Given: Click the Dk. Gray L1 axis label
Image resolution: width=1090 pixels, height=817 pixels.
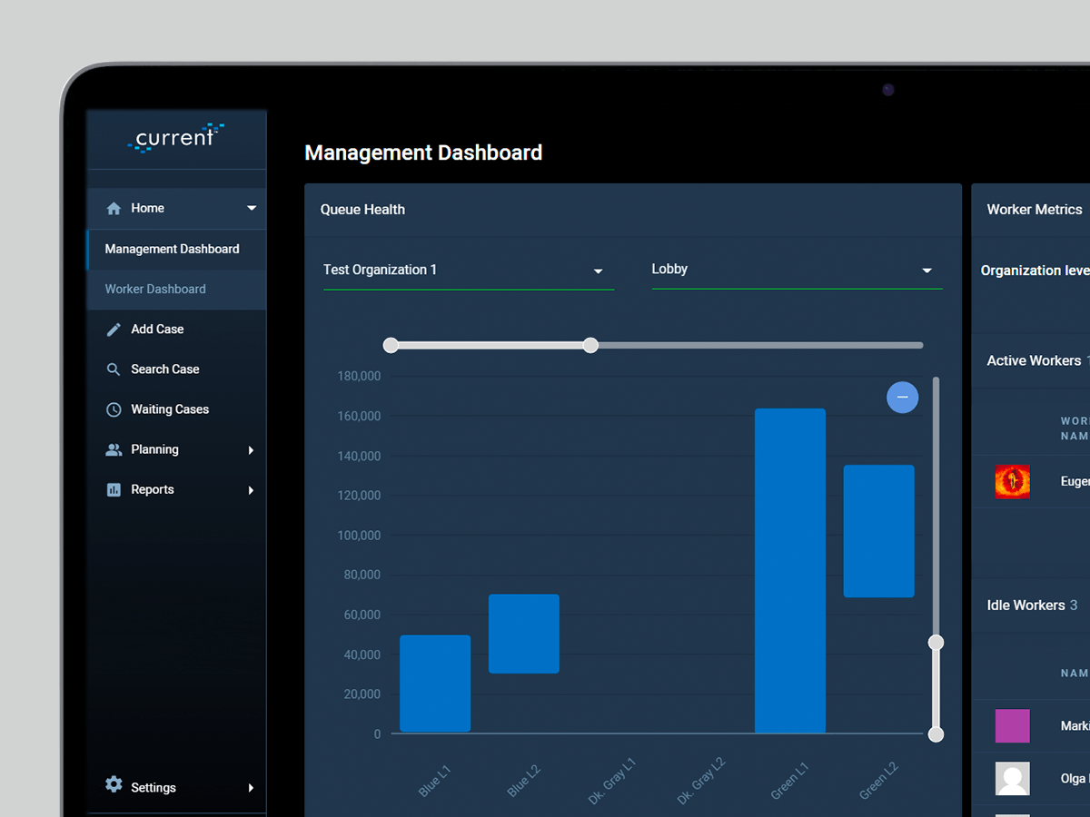Looking at the screenshot, I should (x=612, y=781).
